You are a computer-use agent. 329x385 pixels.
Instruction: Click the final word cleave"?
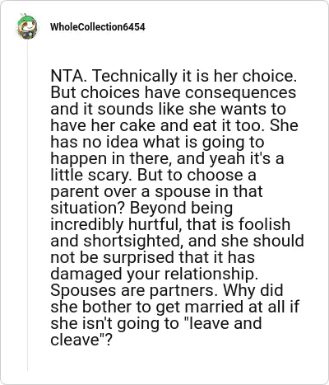[x=81, y=340]
